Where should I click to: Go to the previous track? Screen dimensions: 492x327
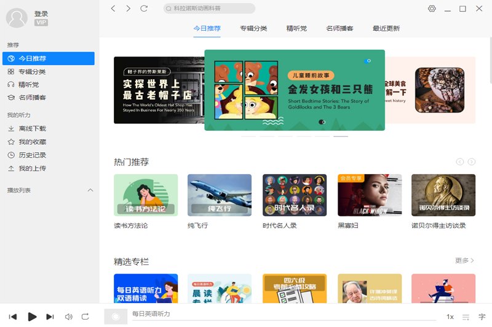(13, 317)
